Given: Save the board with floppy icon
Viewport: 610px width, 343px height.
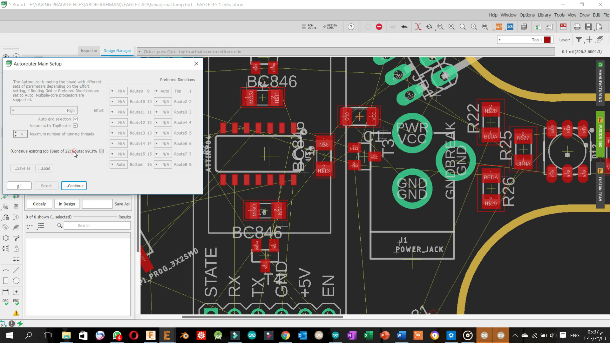Looking at the screenshot, I should 588,27.
